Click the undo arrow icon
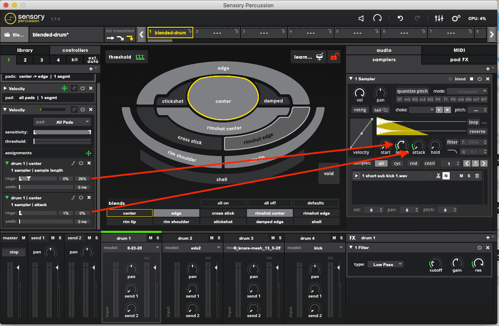Image resolution: width=499 pixels, height=326 pixels. click(400, 18)
